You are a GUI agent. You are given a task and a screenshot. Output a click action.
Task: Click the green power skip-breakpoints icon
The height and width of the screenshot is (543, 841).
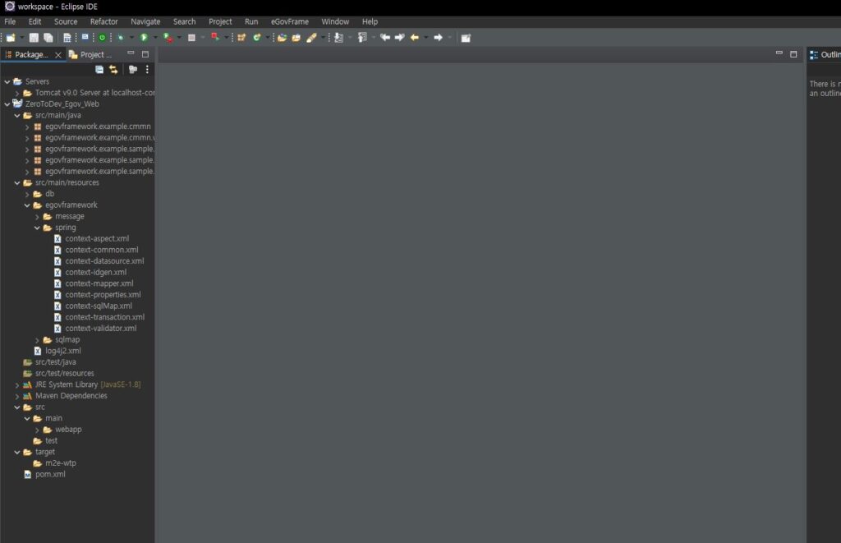point(102,38)
